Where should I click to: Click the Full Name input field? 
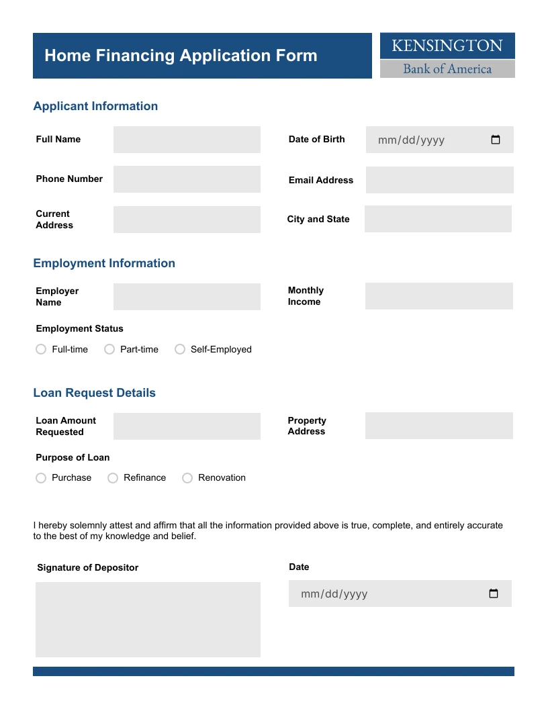187,139
